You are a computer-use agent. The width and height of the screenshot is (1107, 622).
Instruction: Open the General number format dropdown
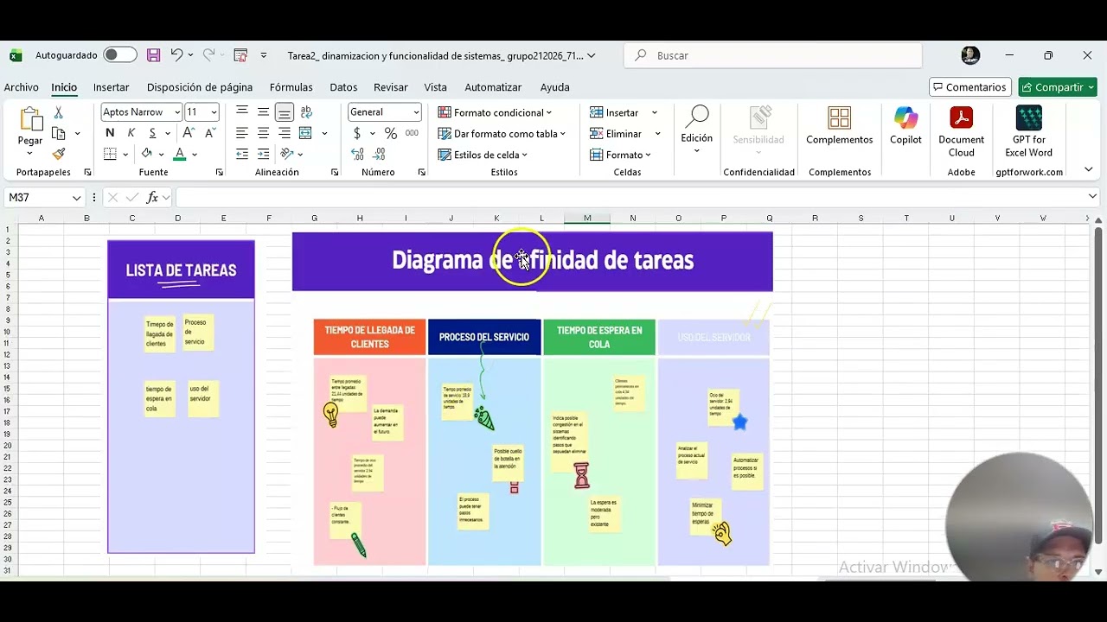tap(416, 112)
